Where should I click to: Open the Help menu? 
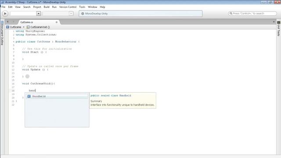point(102,7)
